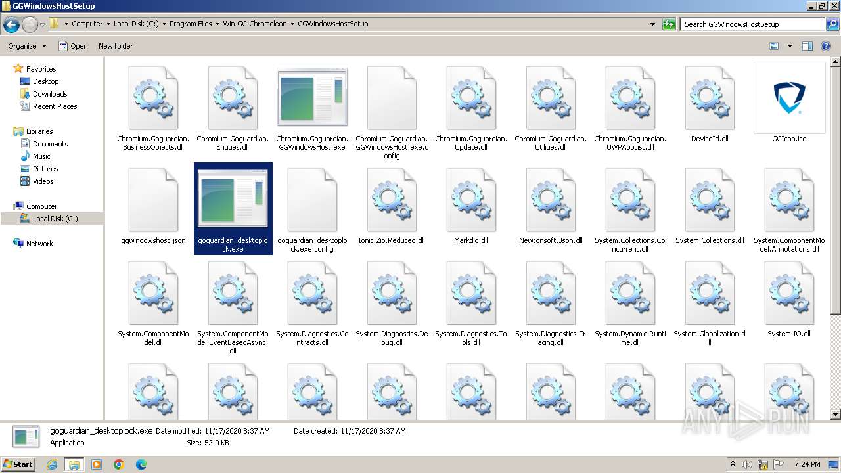Select System.Diagnostics.Tools.dll file icon
Screen dimensions: 841x473
[x=471, y=292]
